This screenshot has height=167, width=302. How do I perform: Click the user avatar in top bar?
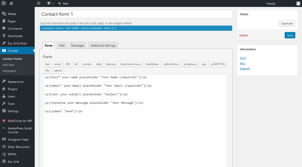[x=298, y=3]
